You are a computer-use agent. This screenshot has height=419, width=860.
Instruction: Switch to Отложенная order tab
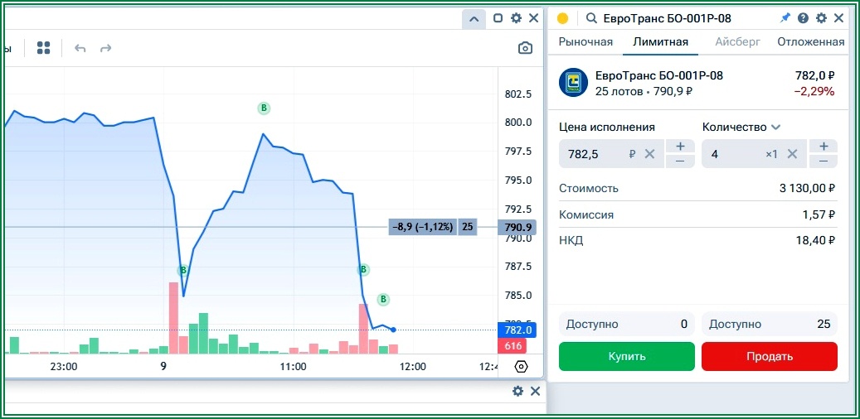(810, 41)
